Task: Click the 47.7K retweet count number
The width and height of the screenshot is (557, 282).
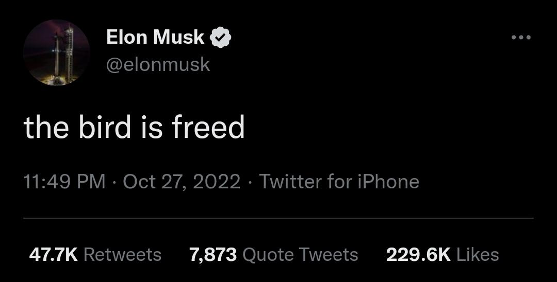Action: 53,255
